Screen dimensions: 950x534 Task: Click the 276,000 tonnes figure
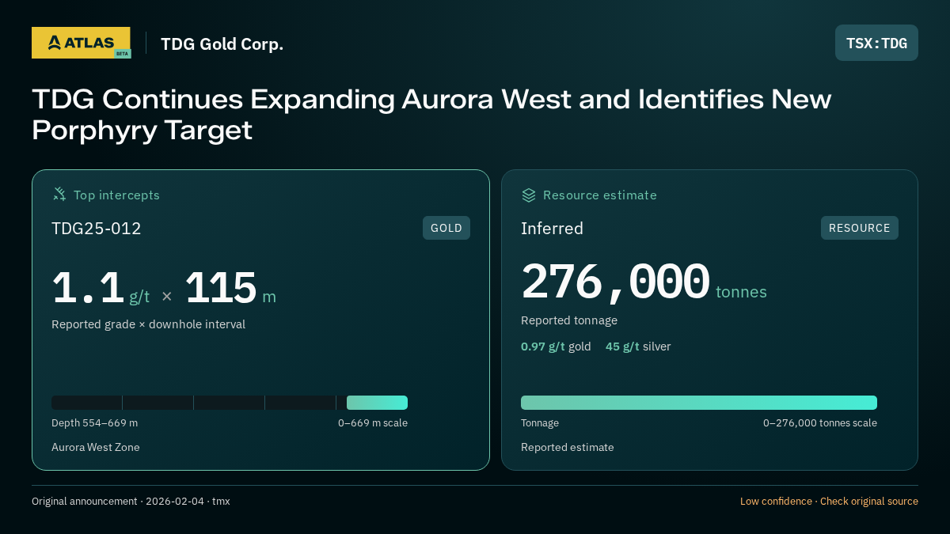point(644,282)
